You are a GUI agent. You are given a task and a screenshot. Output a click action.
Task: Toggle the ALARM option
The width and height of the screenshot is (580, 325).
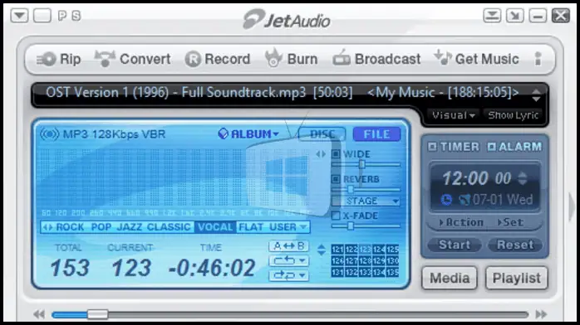(x=514, y=147)
